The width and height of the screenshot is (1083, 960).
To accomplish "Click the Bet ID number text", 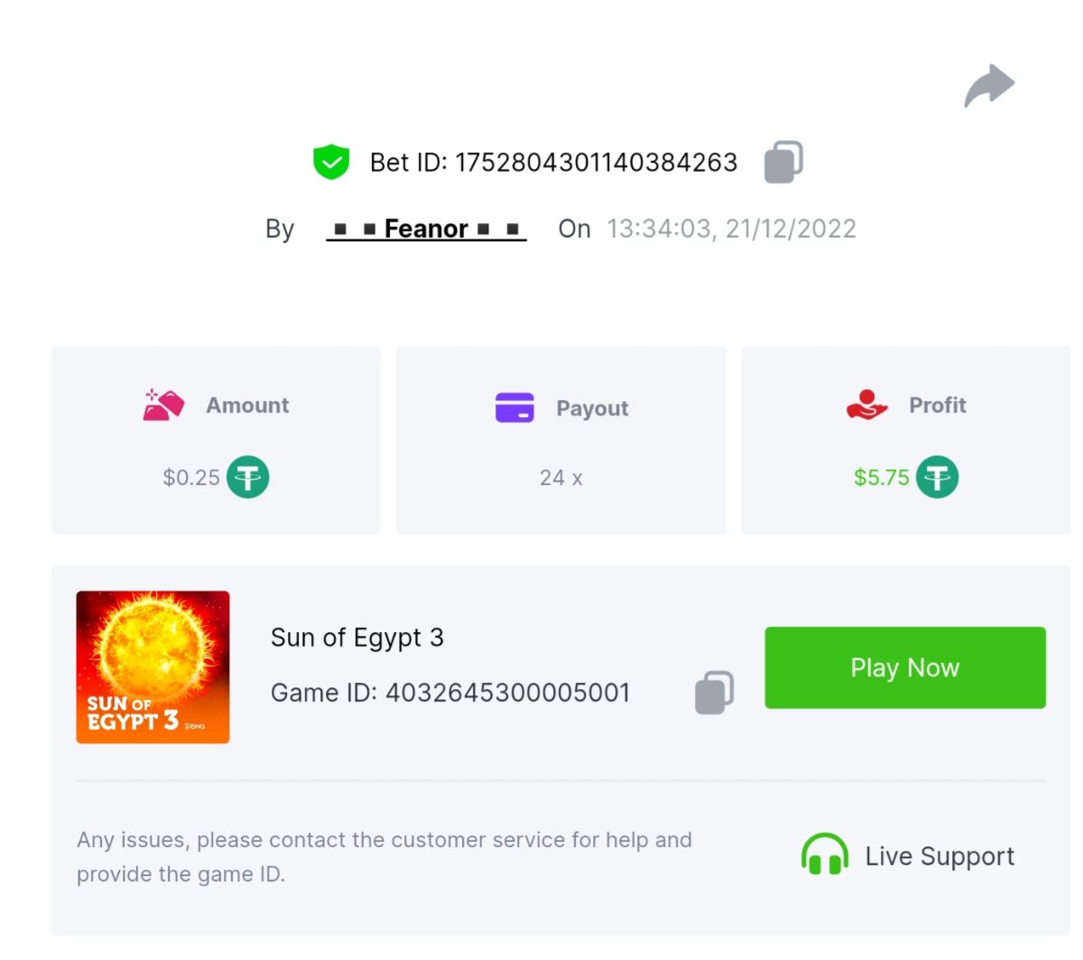I will 596,163.
